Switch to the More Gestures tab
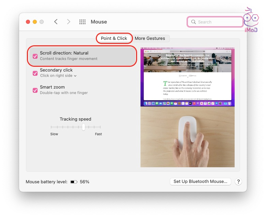Viewport: 266px width, 217px height. pyautogui.click(x=150, y=38)
